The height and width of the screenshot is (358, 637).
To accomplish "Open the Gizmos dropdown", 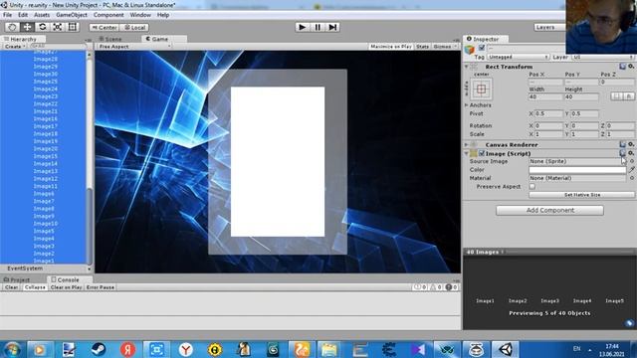I will 445,47.
